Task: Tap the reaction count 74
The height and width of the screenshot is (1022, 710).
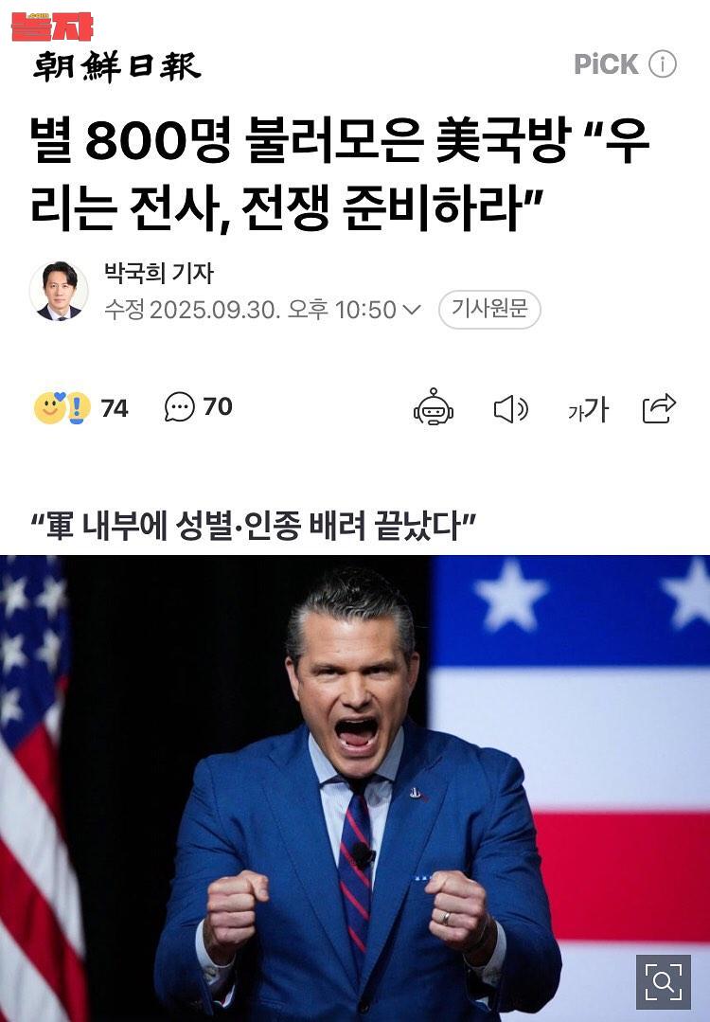Action: point(115,408)
